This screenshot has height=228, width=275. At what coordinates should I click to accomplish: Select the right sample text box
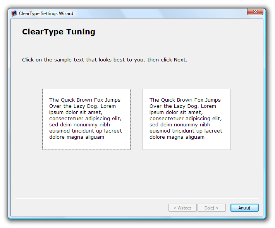(x=187, y=119)
